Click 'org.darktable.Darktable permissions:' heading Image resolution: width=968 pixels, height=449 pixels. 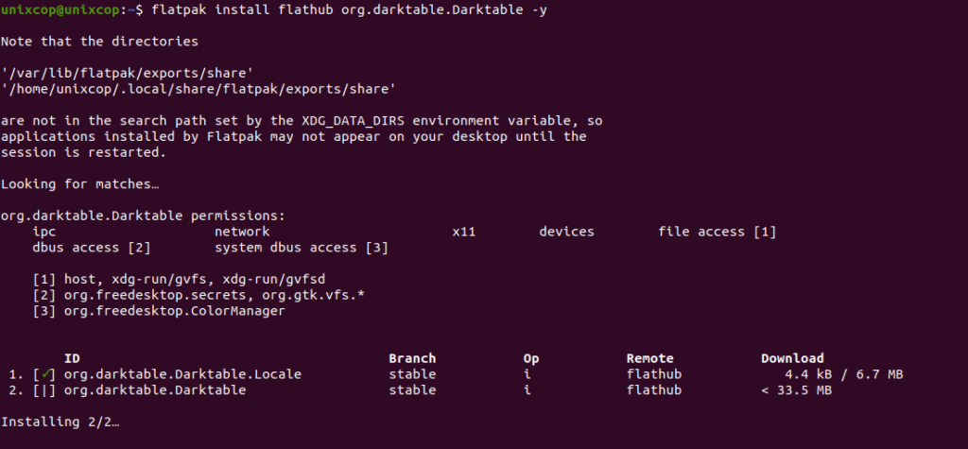tap(143, 216)
